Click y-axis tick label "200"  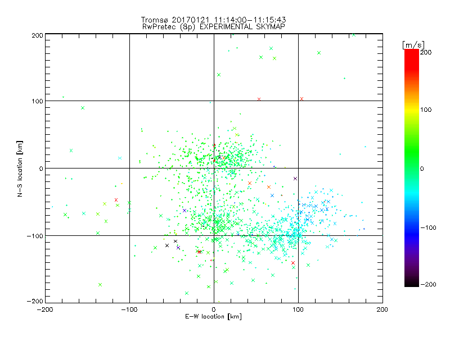[37, 35]
